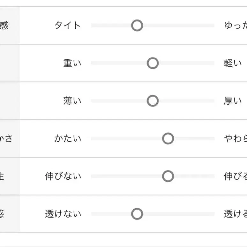Click the 軽い label
Image resolution: width=247 pixels, height=247 pixels.
[x=233, y=63]
